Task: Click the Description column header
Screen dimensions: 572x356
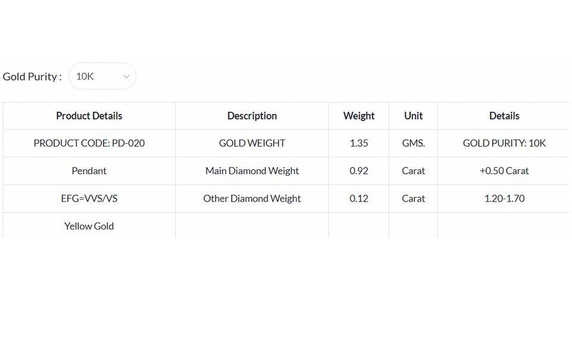Action: [x=252, y=116]
